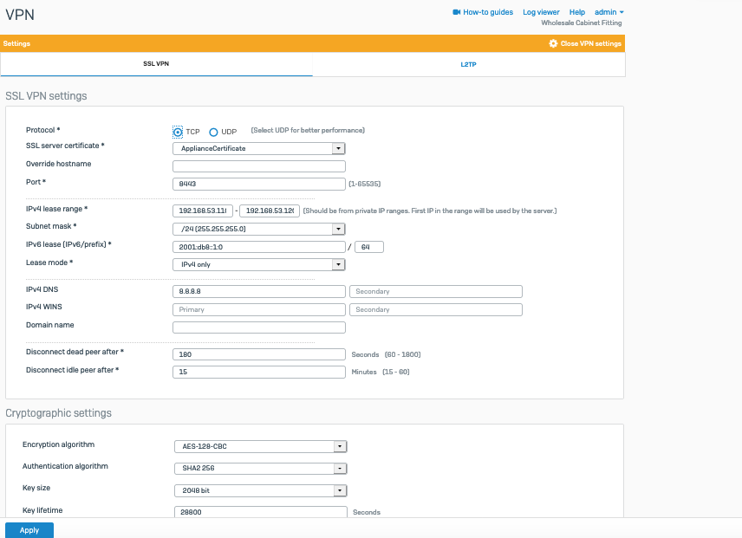Select the TCP protocol radio button
Image resolution: width=742 pixels, height=538 pixels.
(x=178, y=132)
